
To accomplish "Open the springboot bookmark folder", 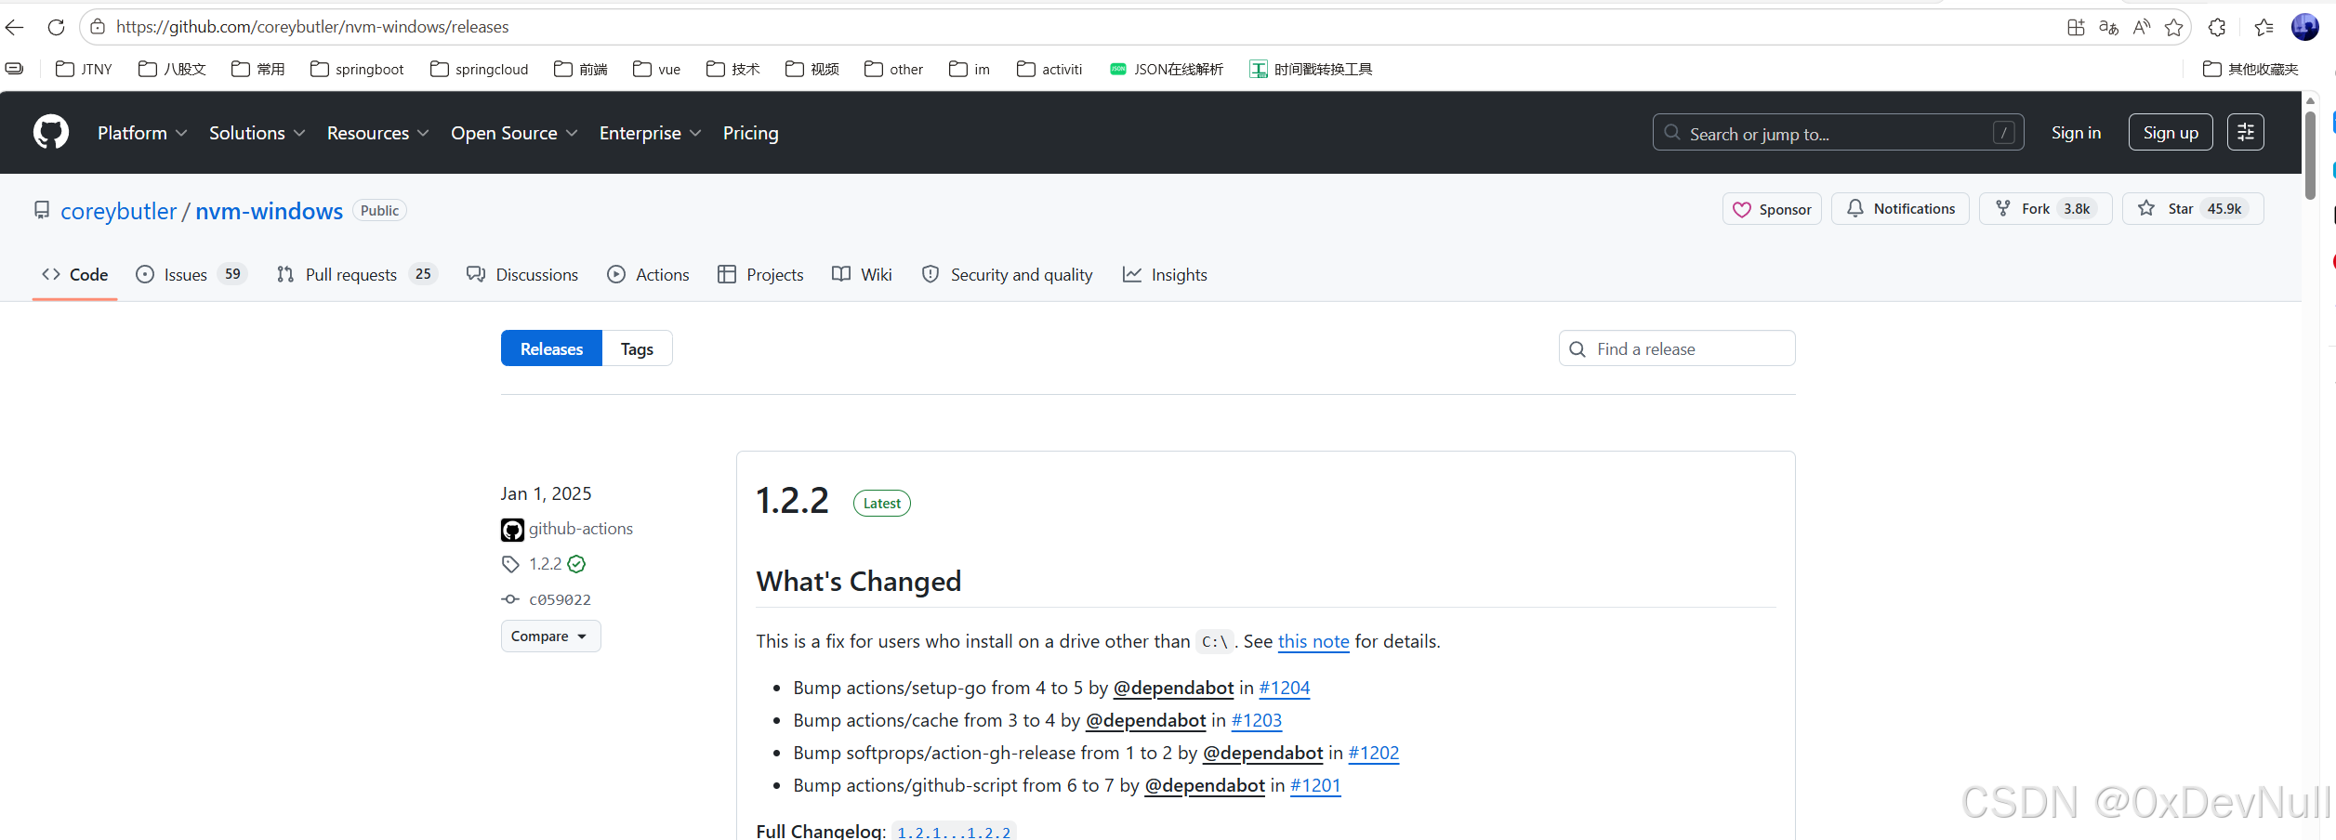I will coord(357,69).
